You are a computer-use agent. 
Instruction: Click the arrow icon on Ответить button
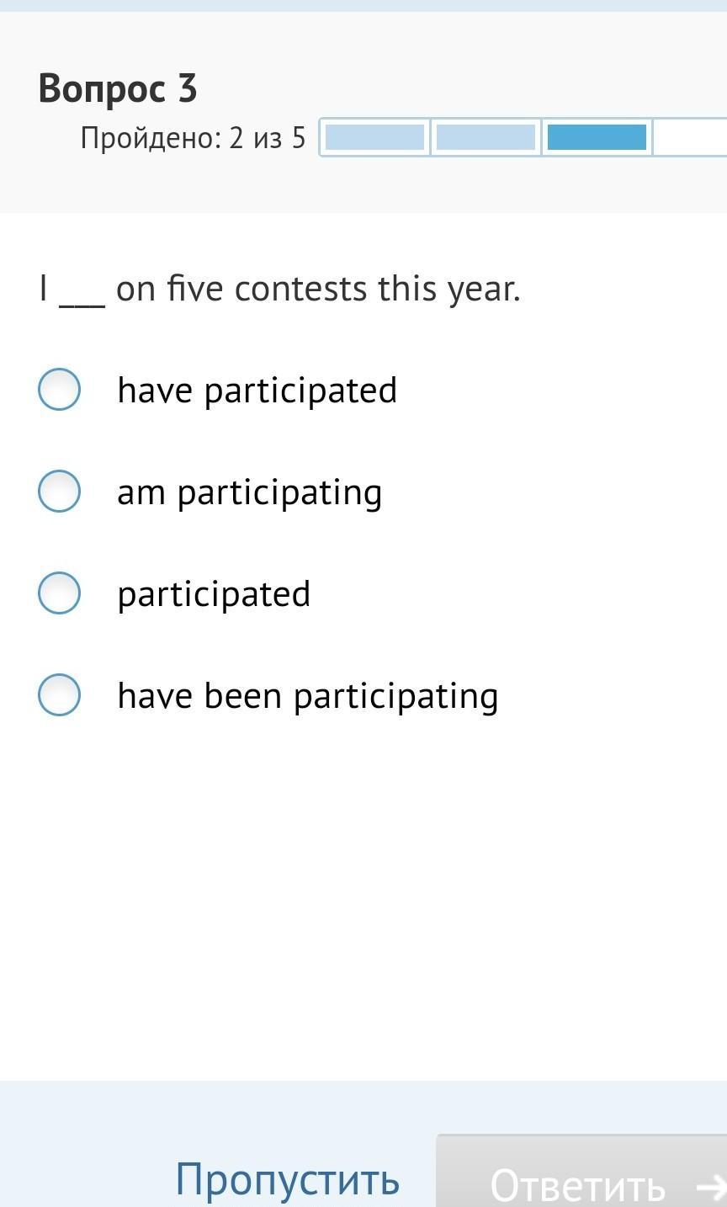712,1185
